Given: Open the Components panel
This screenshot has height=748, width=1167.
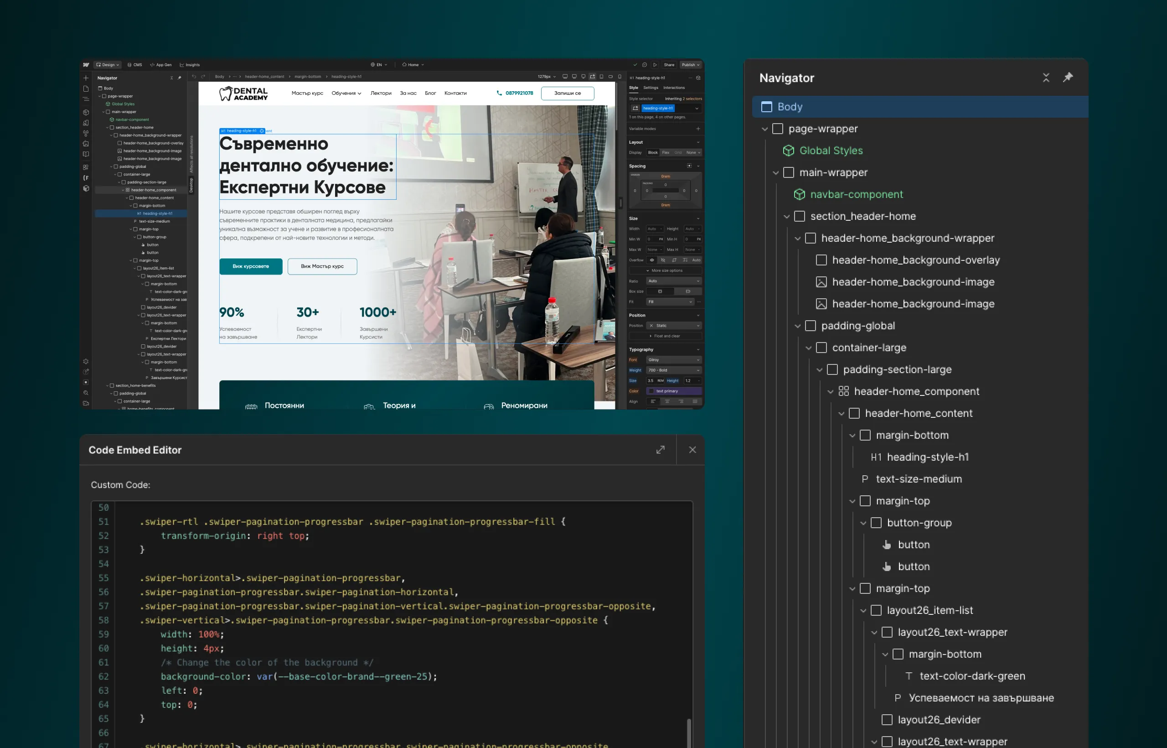Looking at the screenshot, I should 86,111.
